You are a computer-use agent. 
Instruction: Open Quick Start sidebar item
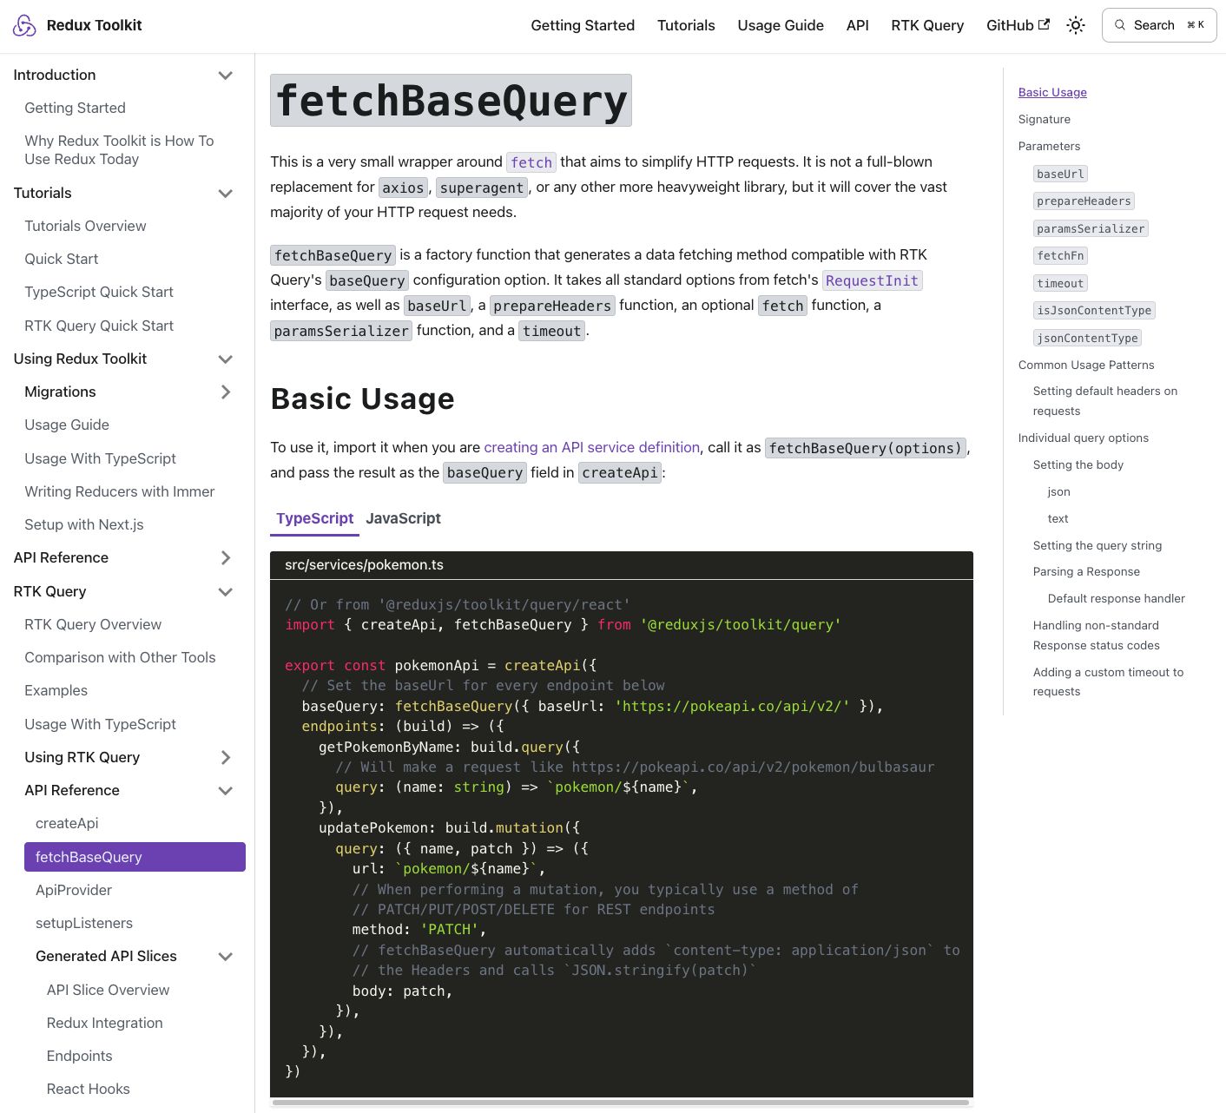pos(61,259)
